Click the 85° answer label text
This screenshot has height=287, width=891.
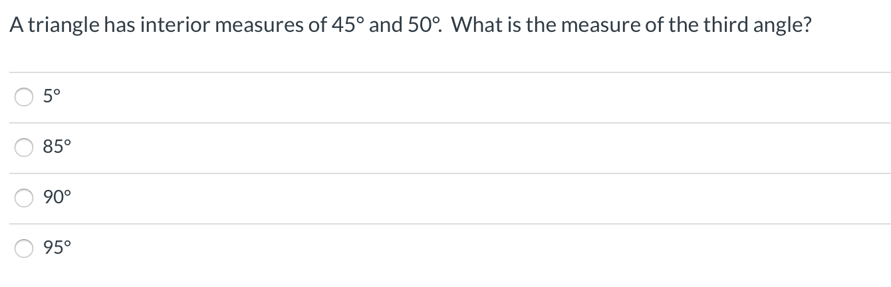tap(56, 148)
